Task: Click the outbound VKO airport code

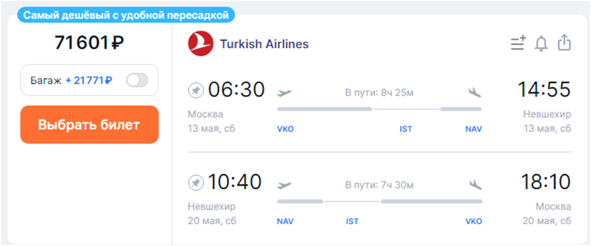Action: click(285, 129)
